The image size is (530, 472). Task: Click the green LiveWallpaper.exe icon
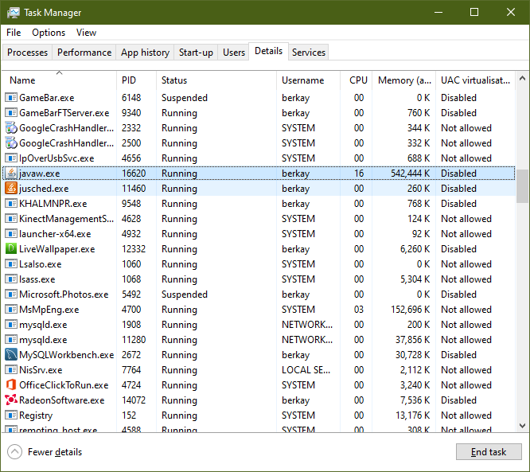point(11,249)
